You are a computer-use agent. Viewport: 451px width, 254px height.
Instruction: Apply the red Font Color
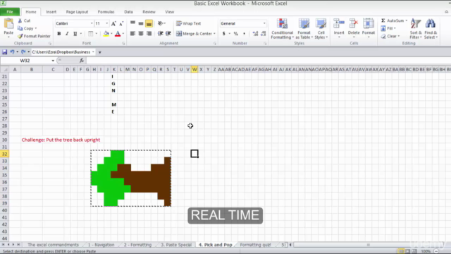point(118,34)
